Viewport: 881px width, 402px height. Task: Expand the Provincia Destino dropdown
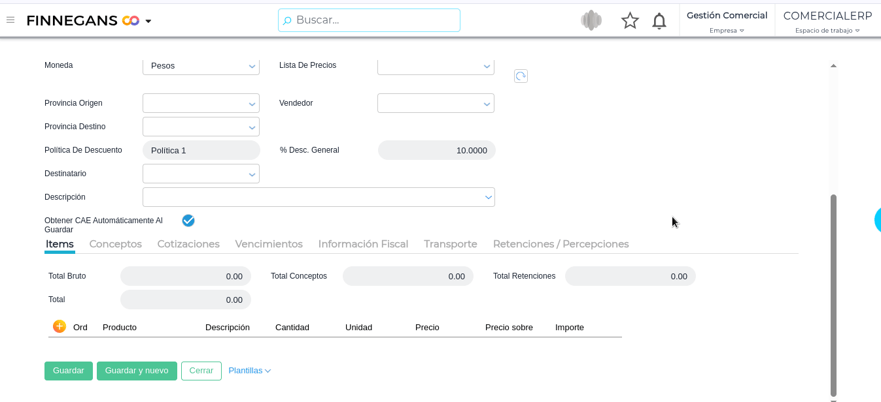[252, 127]
